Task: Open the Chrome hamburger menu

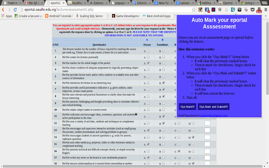Action: click(266, 10)
